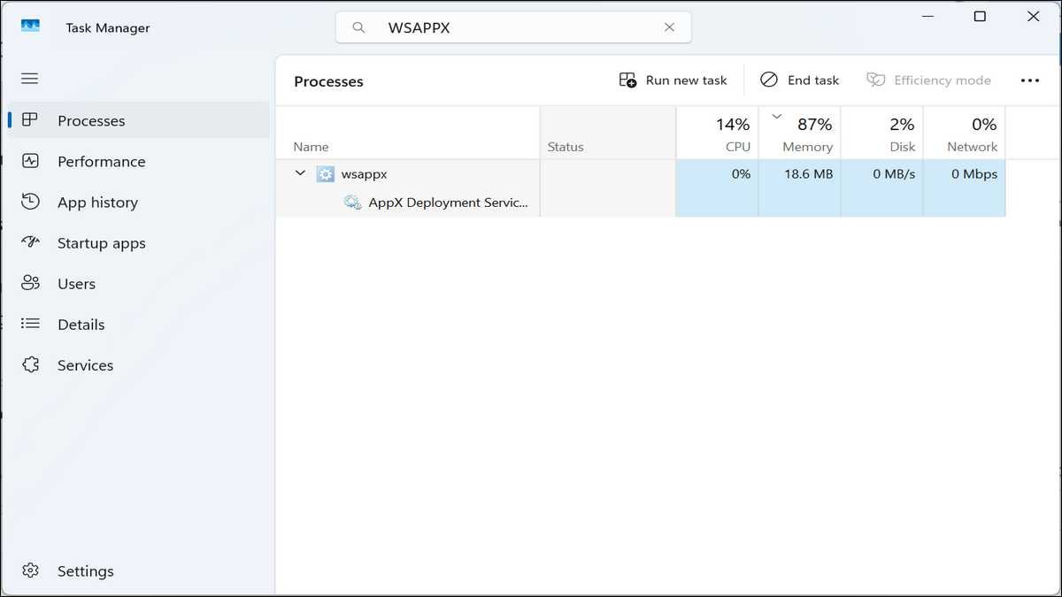Screen dimensions: 1062x597
Task: Sort by the Network column header
Action: coord(964,133)
